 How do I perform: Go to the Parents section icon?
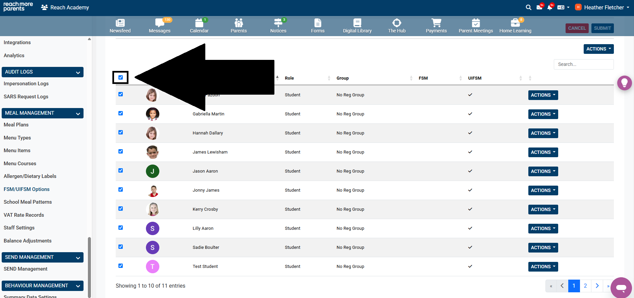pos(239,23)
